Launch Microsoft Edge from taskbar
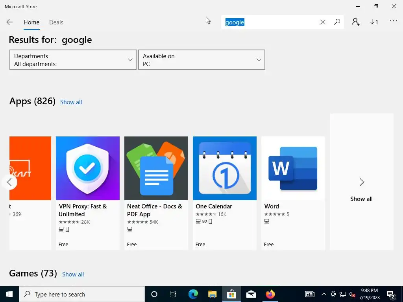The width and height of the screenshot is (403, 302). 193,294
